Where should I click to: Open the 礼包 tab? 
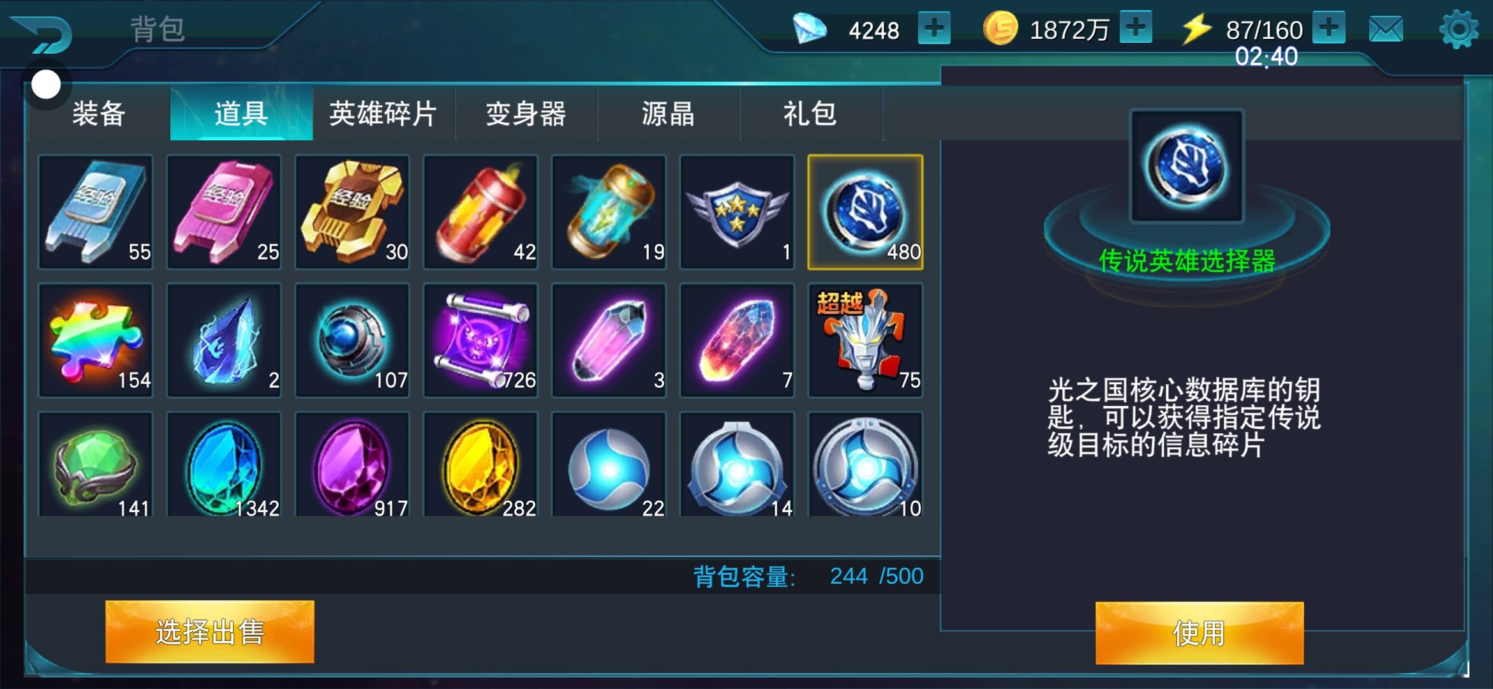810,114
